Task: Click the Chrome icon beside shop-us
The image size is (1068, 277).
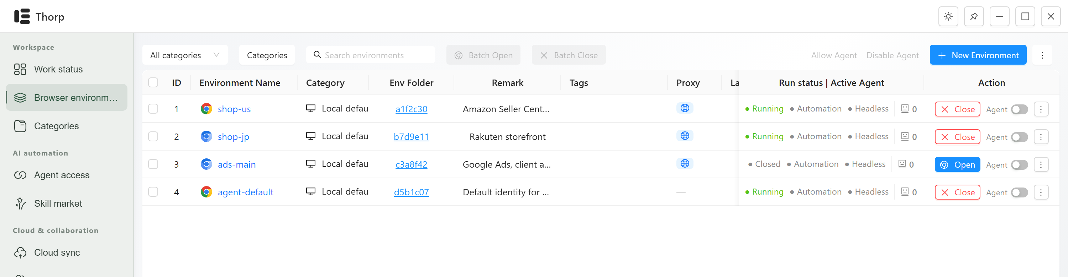Action: (206, 109)
